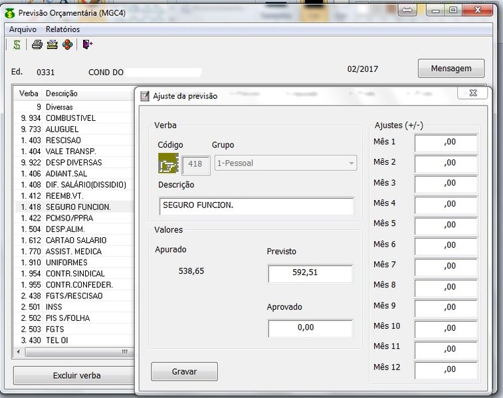Click the exit door toolbar icon
This screenshot has width=503, height=398.
point(88,45)
